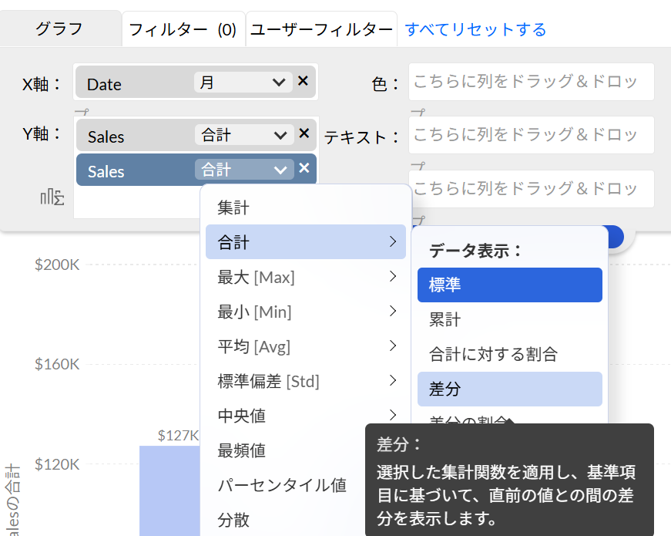Open the ユーザーフィルター tab
The width and height of the screenshot is (671, 536).
click(x=321, y=30)
